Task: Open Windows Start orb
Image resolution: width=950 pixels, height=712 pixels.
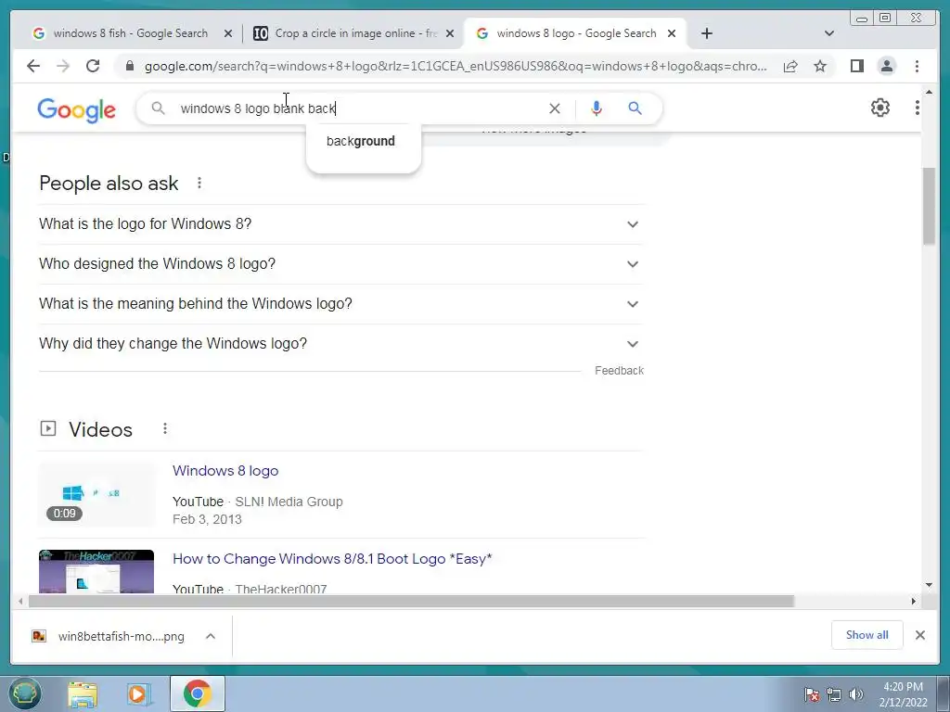Action: pyautogui.click(x=24, y=693)
